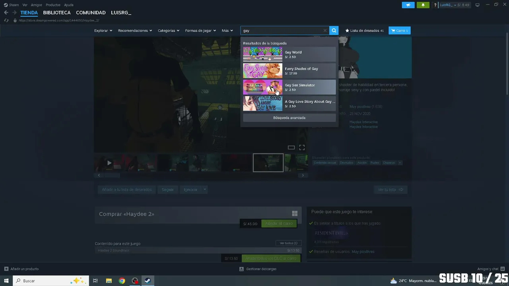The image size is (509, 286).
Task: Open the Productos menu
Action: tap(53, 5)
